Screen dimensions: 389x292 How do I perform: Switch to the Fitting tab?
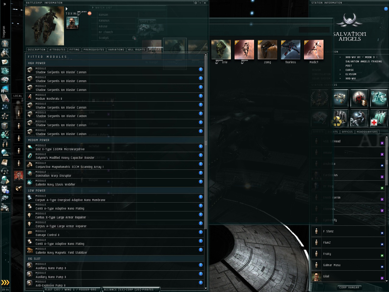[74, 50]
